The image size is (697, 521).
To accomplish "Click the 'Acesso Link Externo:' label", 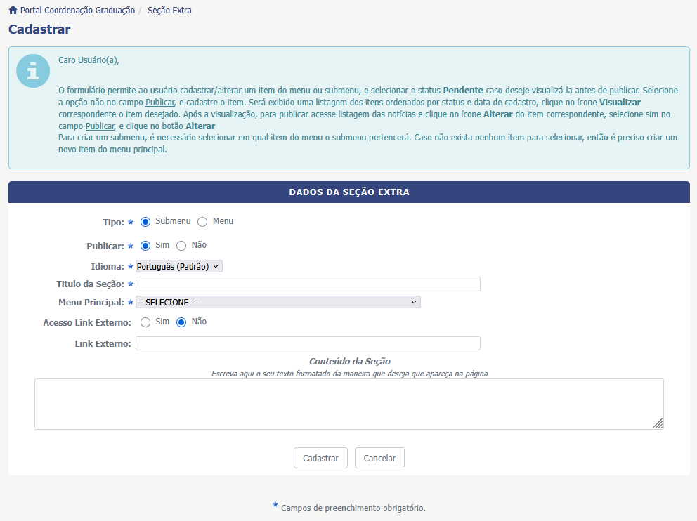I will click(87, 323).
